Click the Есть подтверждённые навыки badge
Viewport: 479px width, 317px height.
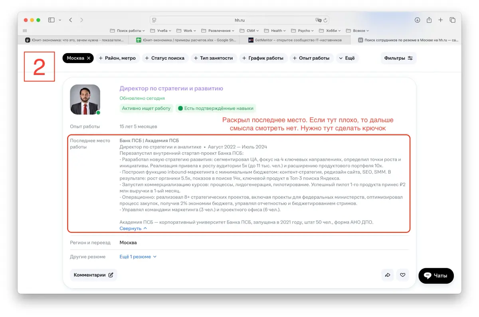coord(215,108)
